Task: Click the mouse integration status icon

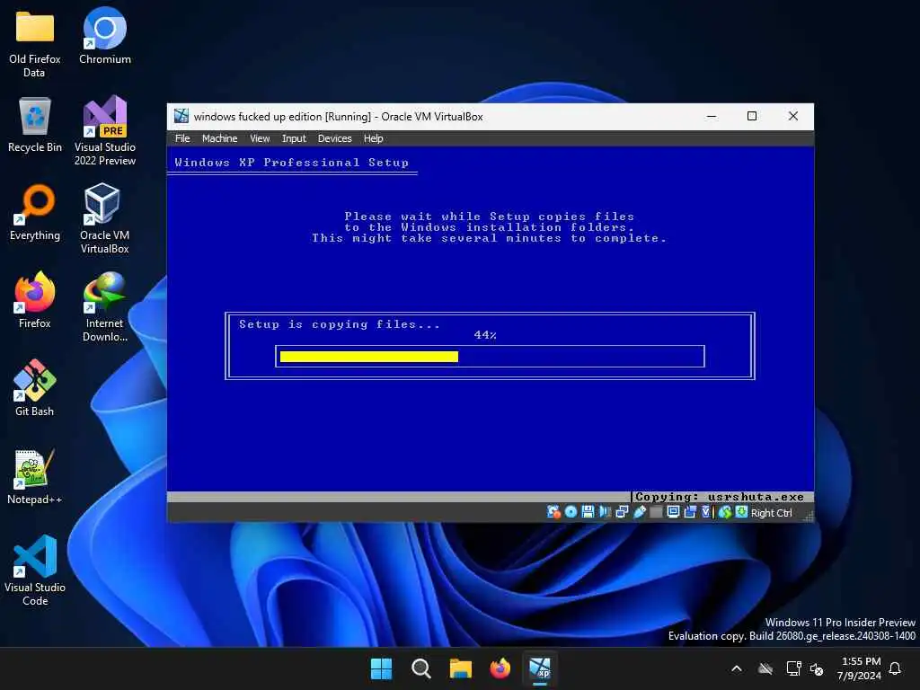Action: [x=725, y=512]
